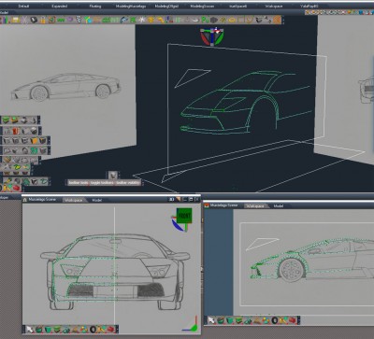Click the black-and-white cube icon in left toolbars

(35, 181)
